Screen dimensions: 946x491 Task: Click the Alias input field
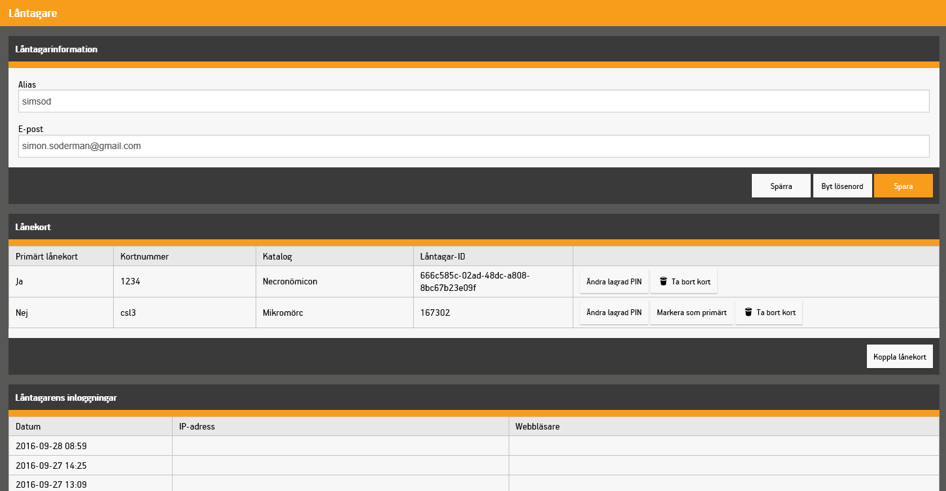(474, 101)
